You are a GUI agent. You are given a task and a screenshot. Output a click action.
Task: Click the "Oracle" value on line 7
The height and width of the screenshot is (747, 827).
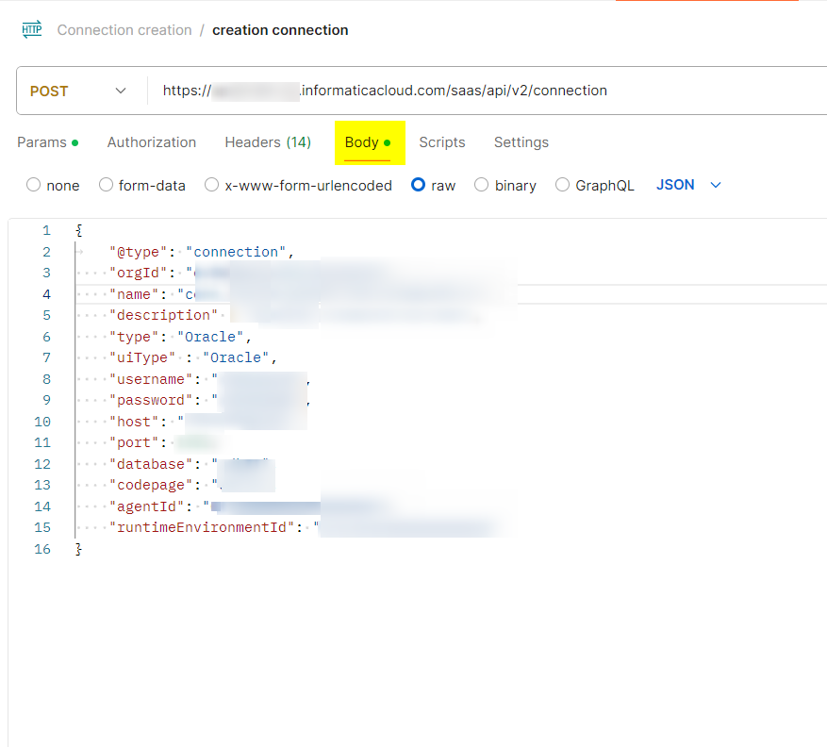(236, 357)
